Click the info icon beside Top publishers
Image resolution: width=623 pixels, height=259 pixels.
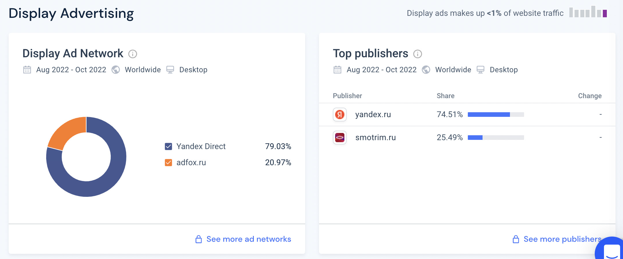pyautogui.click(x=418, y=54)
